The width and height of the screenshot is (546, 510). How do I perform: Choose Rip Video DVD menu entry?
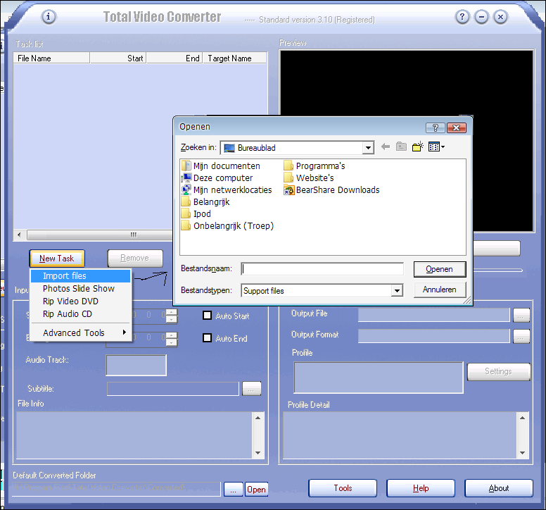pos(81,301)
